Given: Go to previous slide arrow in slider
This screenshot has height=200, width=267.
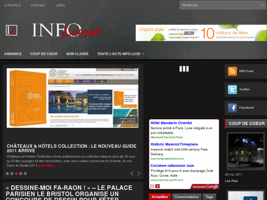Looking at the screenshot, I should point(132,174).
